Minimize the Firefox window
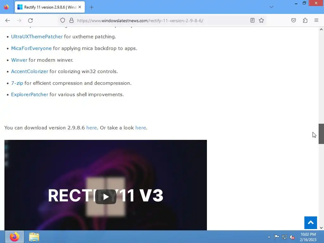 pos(296,3)
